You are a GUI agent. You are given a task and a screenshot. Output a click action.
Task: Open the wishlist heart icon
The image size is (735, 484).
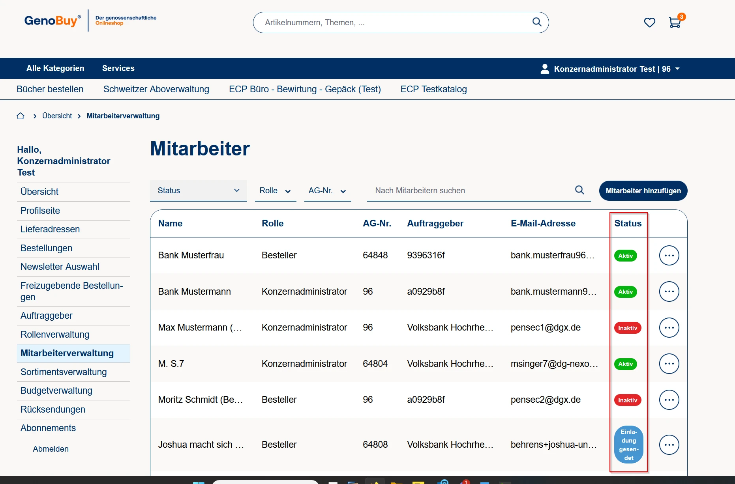649,22
